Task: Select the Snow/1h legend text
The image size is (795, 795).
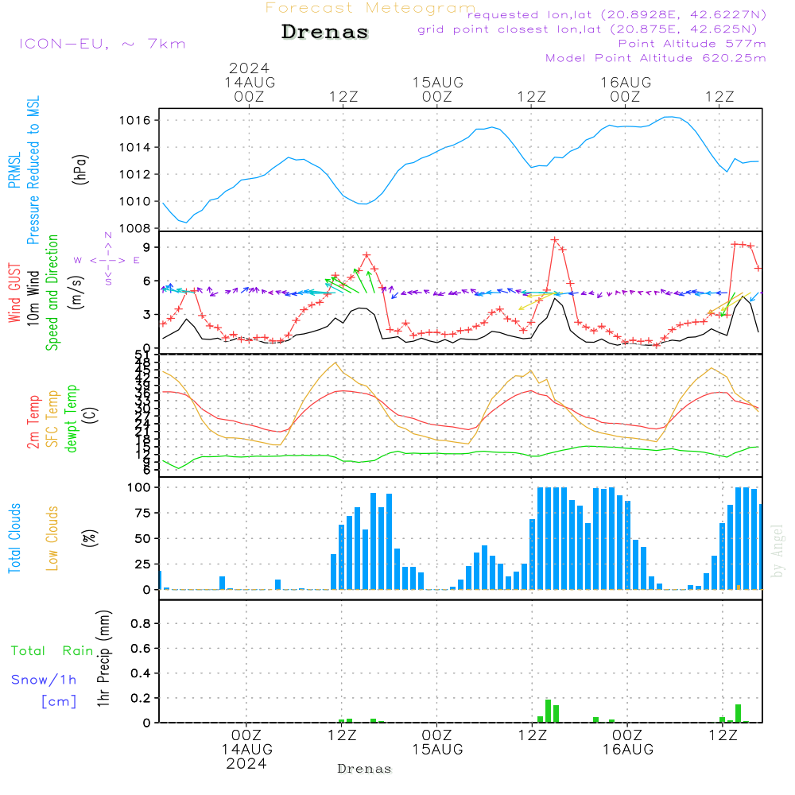Action: [44, 681]
